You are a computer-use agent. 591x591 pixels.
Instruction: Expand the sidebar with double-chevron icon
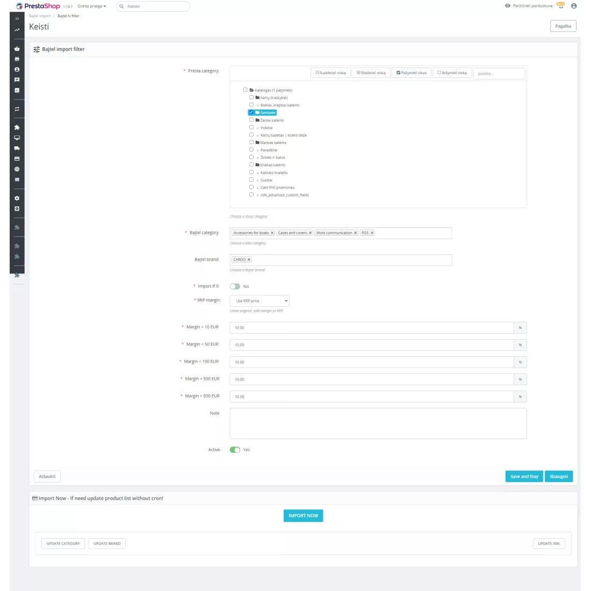click(x=17, y=19)
